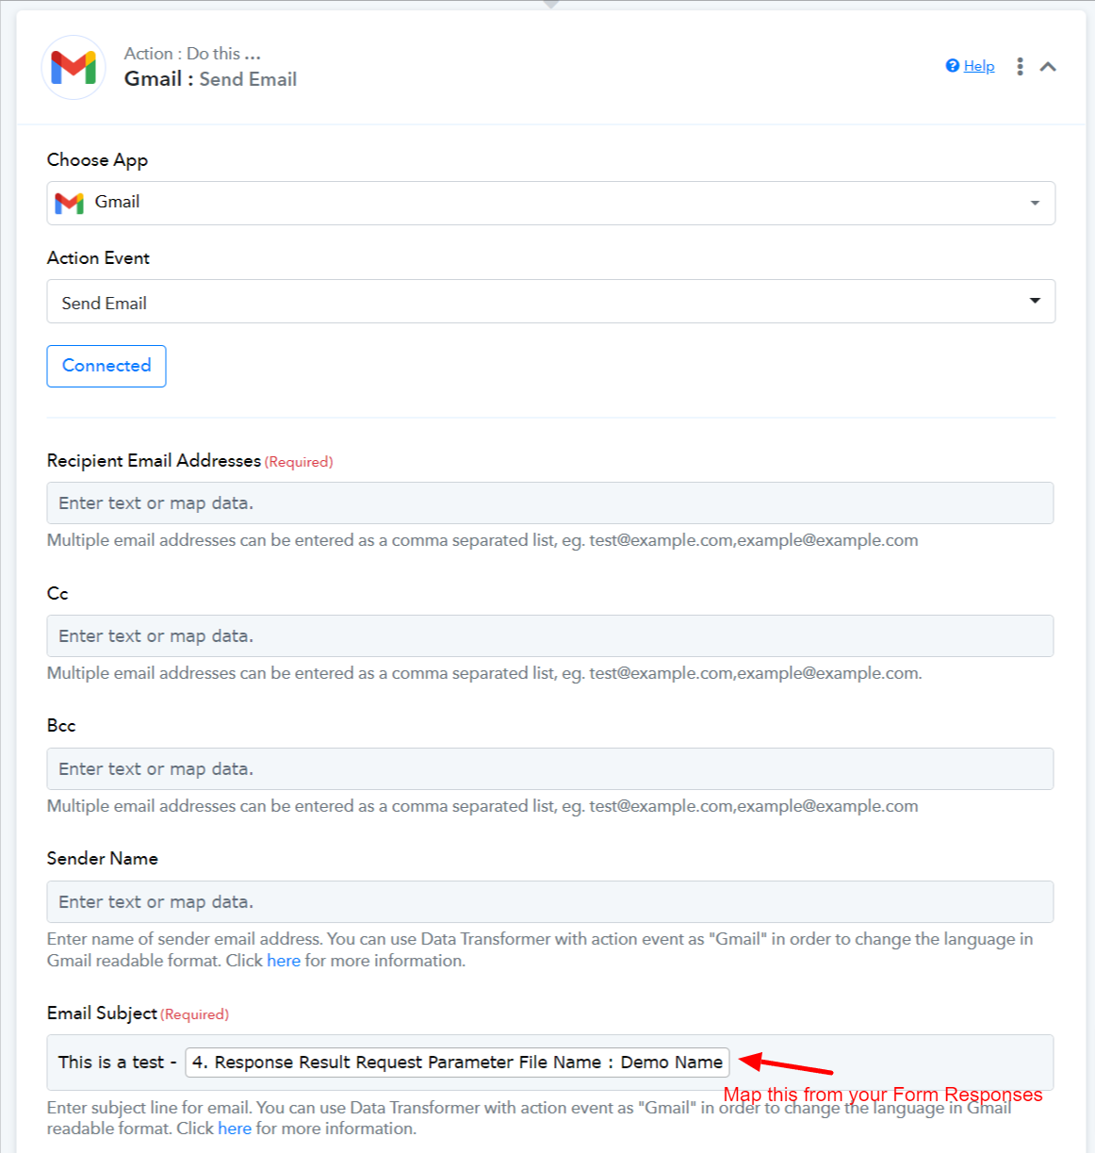Expand the Choose App dropdown arrow
The image size is (1095, 1153).
tap(1035, 203)
